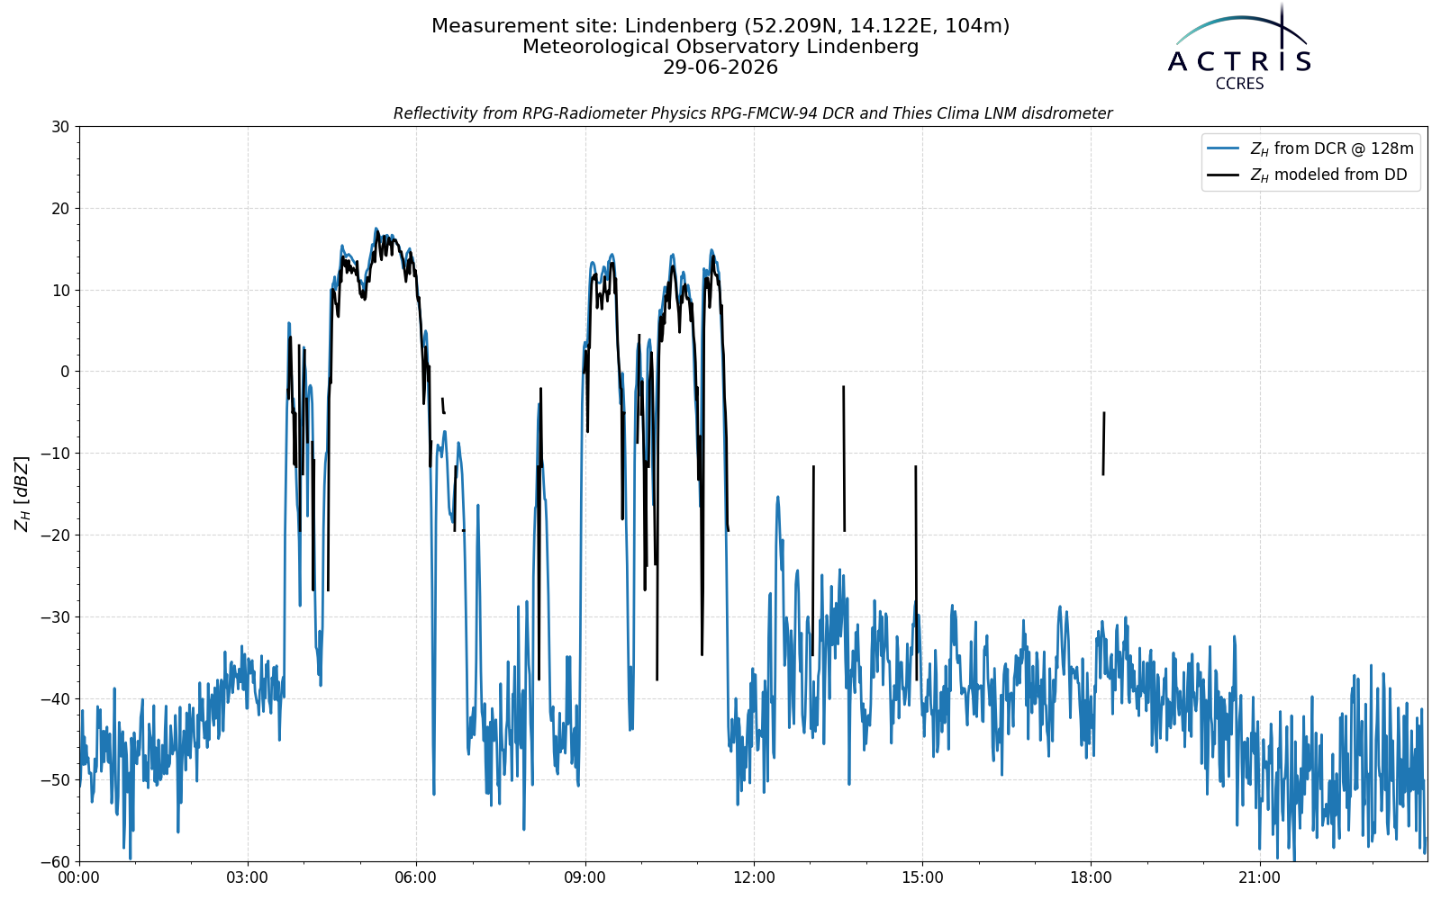Click the blue line sample in the legend
Image resolution: width=1441 pixels, height=900 pixels.
click(1224, 148)
